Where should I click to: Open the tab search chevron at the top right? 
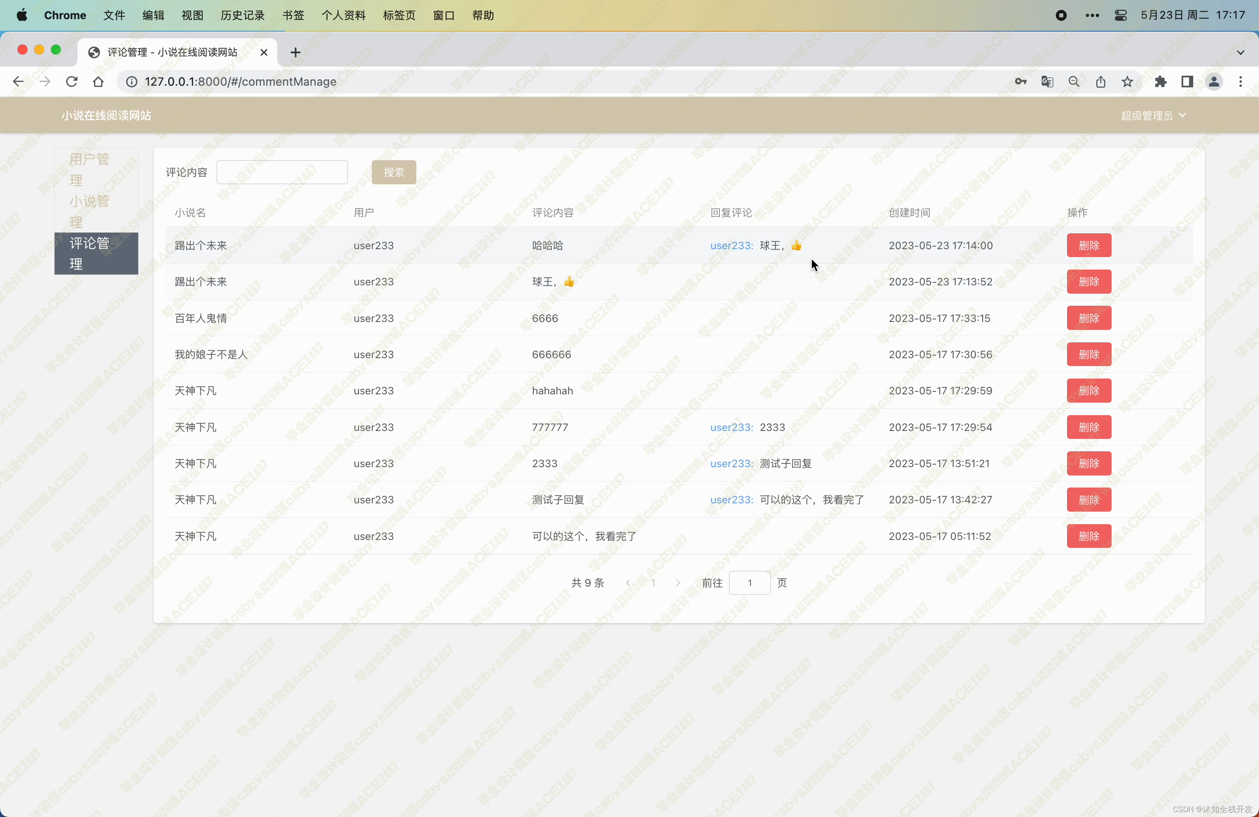coord(1241,52)
